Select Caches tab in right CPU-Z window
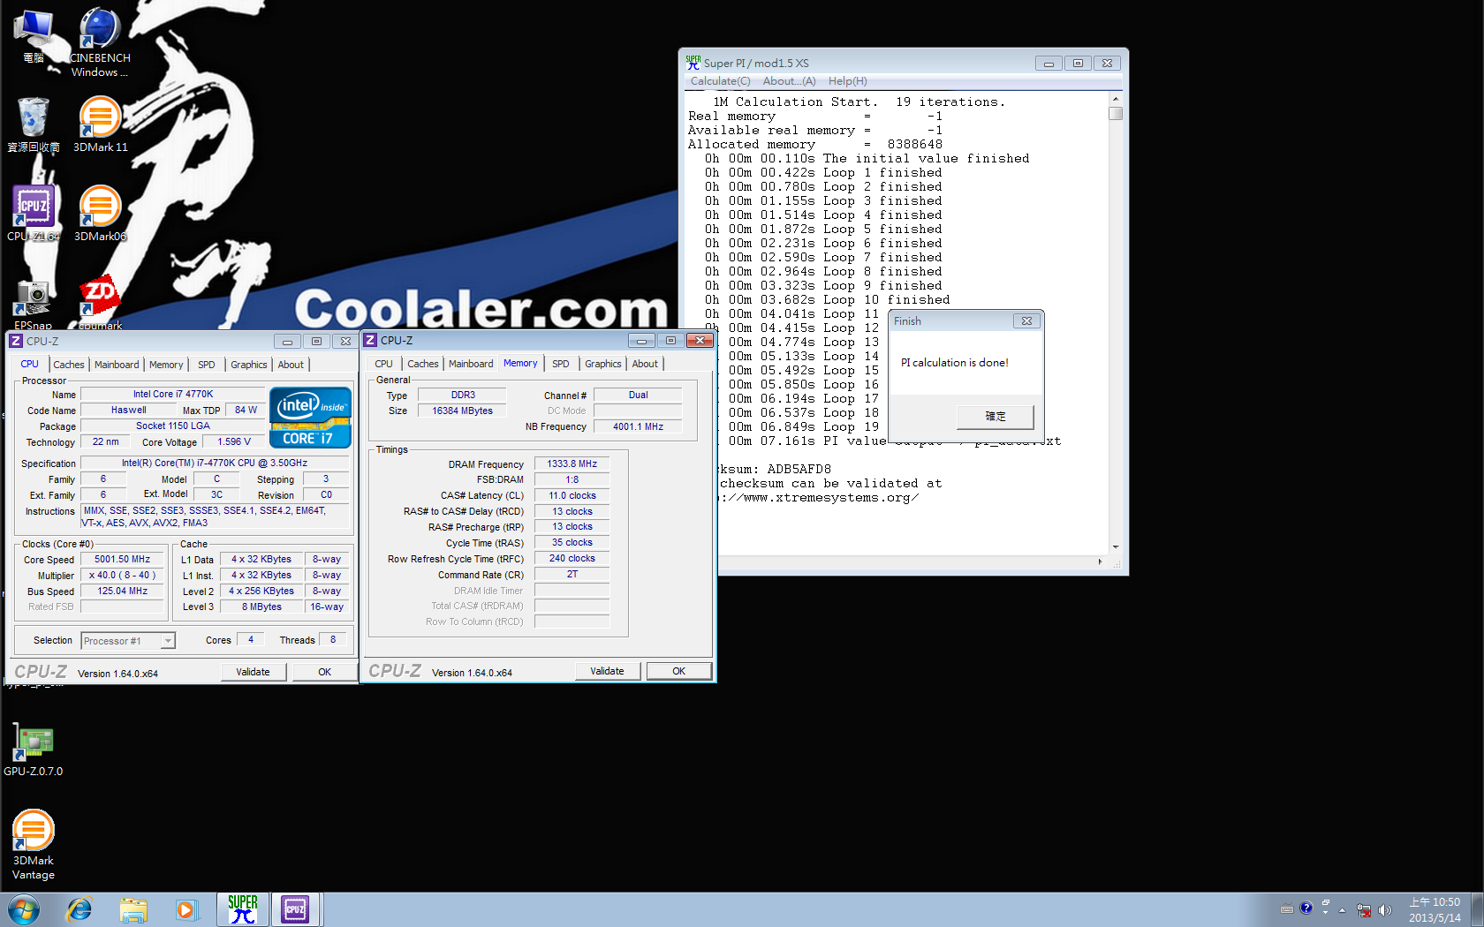The height and width of the screenshot is (927, 1484). [x=423, y=364]
